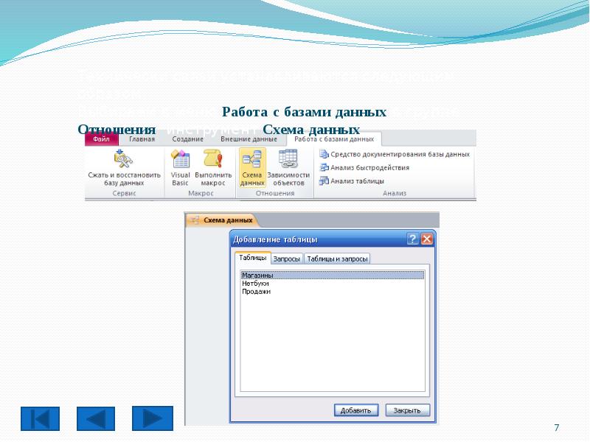Click the next slide arrow button

coord(152,418)
